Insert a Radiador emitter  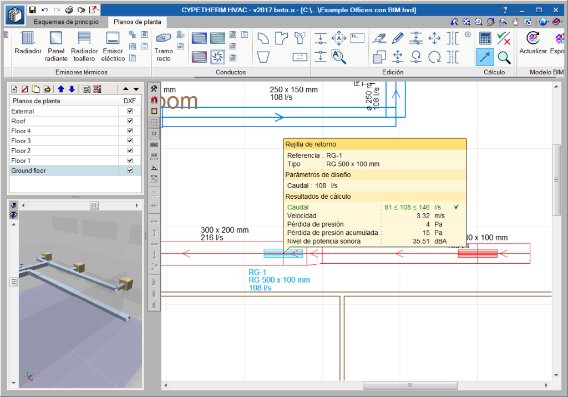point(28,43)
